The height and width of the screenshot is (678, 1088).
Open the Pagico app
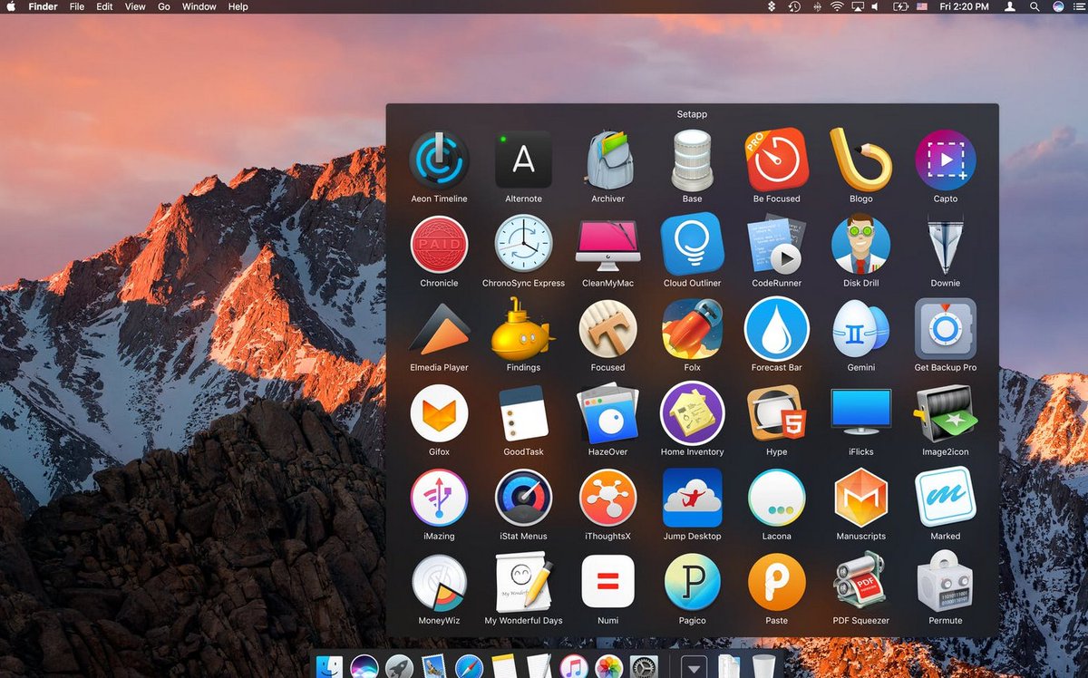coord(692,582)
